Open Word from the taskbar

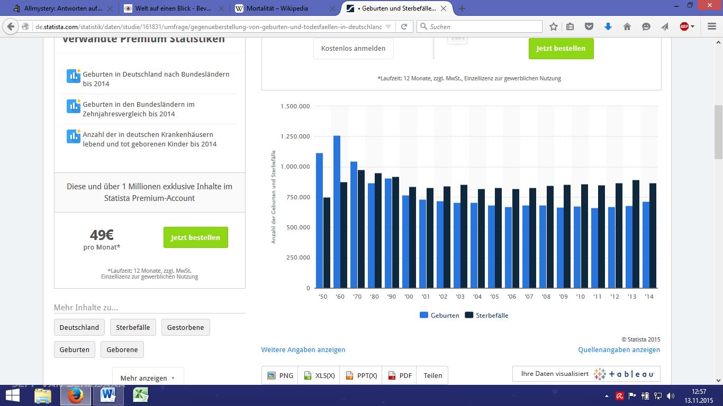(108, 395)
